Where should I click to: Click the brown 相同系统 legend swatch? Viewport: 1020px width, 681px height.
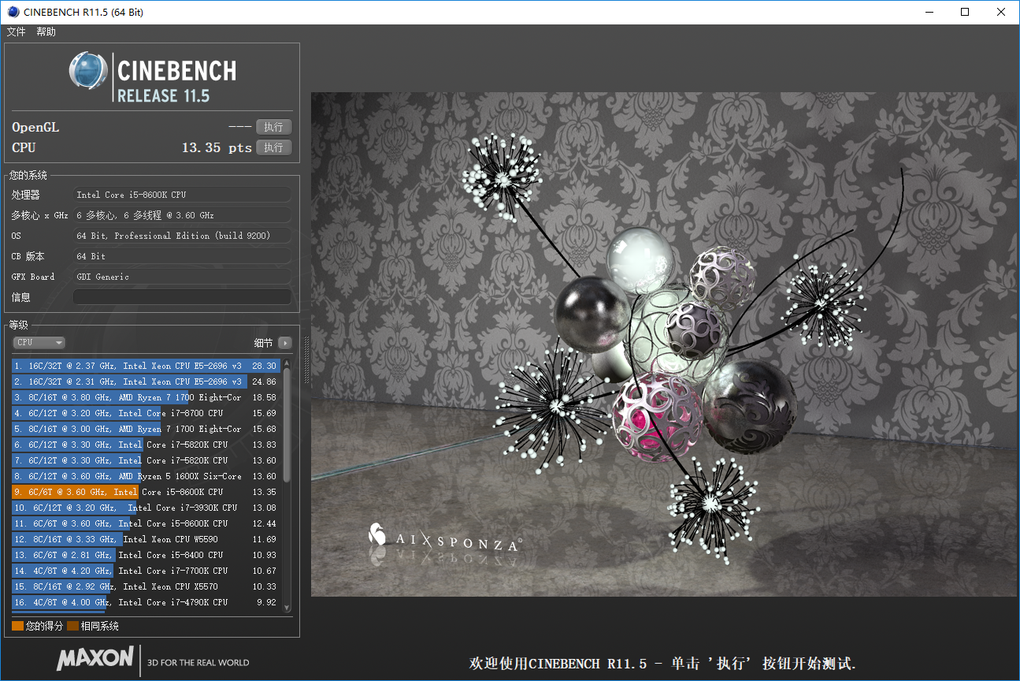pyautogui.click(x=72, y=627)
